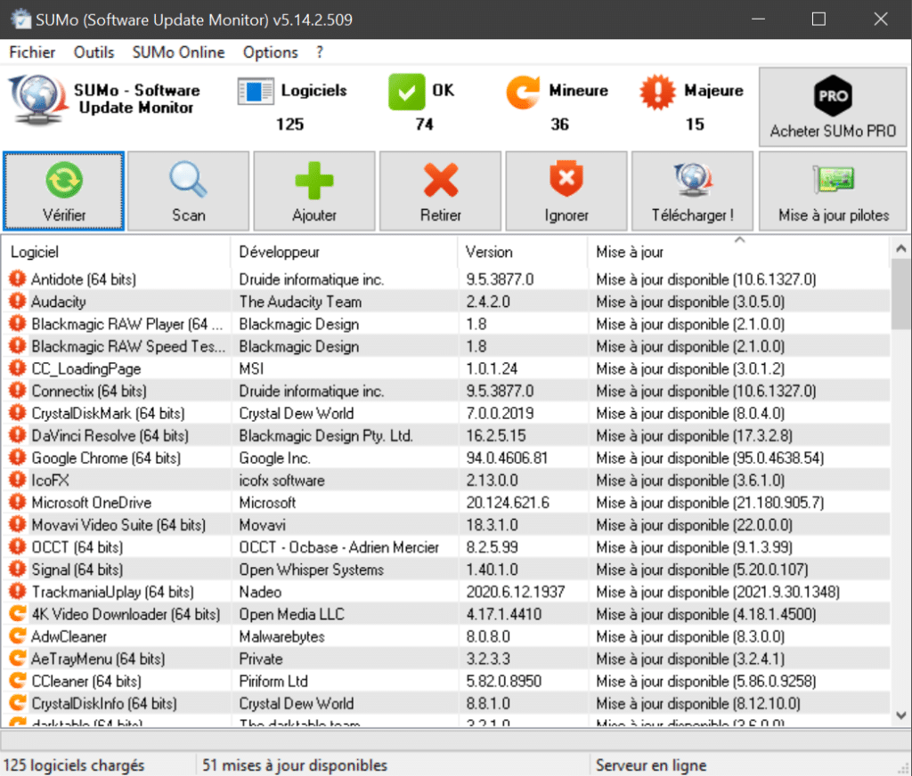Image resolution: width=912 pixels, height=776 pixels.
Task: Click the SUMo title bar app icon
Action: (x=21, y=20)
